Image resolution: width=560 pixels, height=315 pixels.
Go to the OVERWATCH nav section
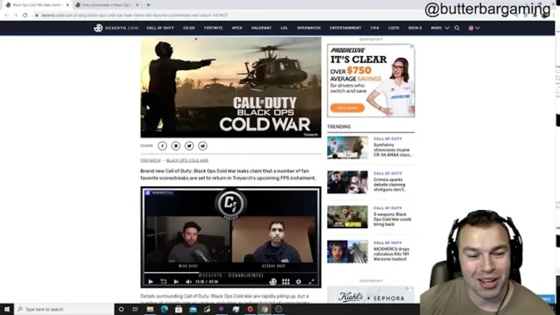coord(309,28)
